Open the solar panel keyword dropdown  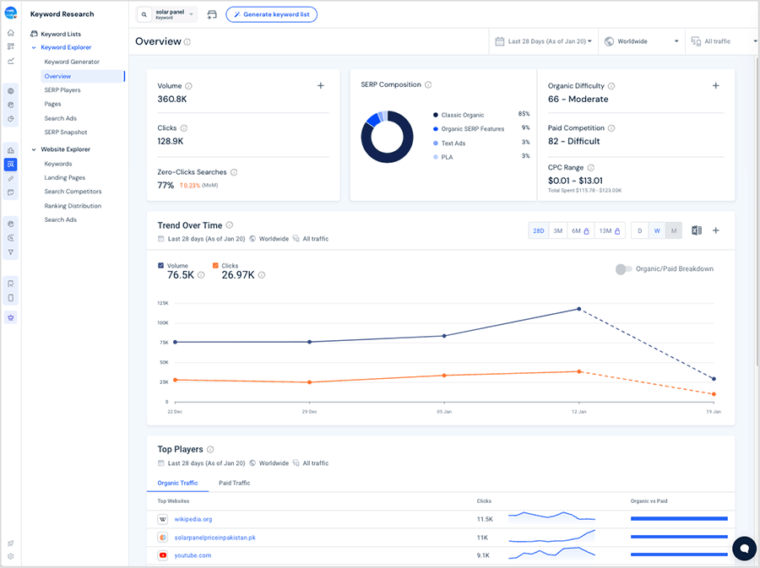pos(175,14)
